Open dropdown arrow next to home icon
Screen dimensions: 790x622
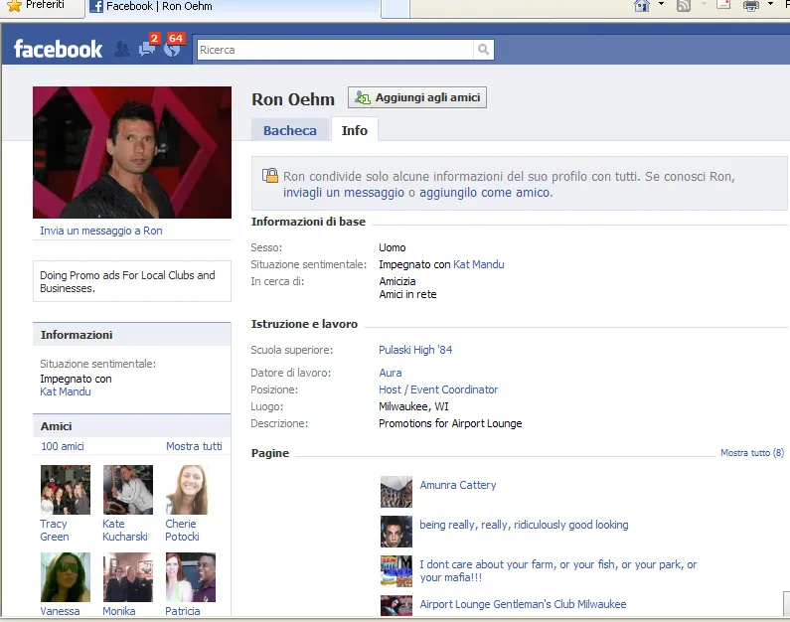tap(662, 5)
